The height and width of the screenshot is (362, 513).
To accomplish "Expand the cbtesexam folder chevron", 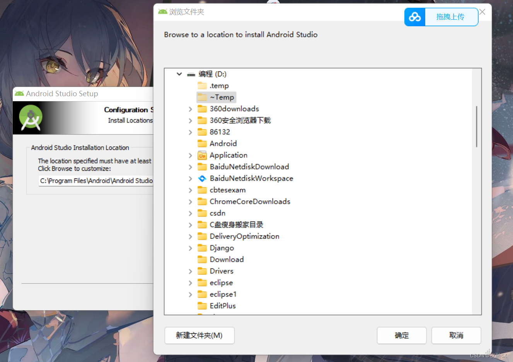I will click(x=190, y=190).
